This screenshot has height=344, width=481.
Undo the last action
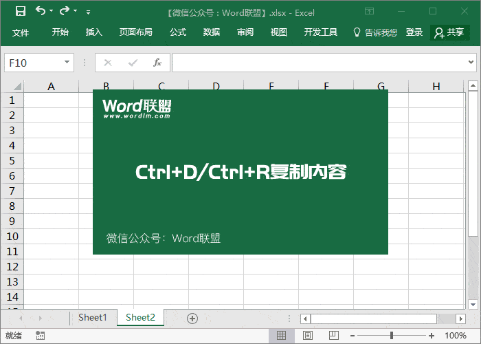click(x=41, y=11)
